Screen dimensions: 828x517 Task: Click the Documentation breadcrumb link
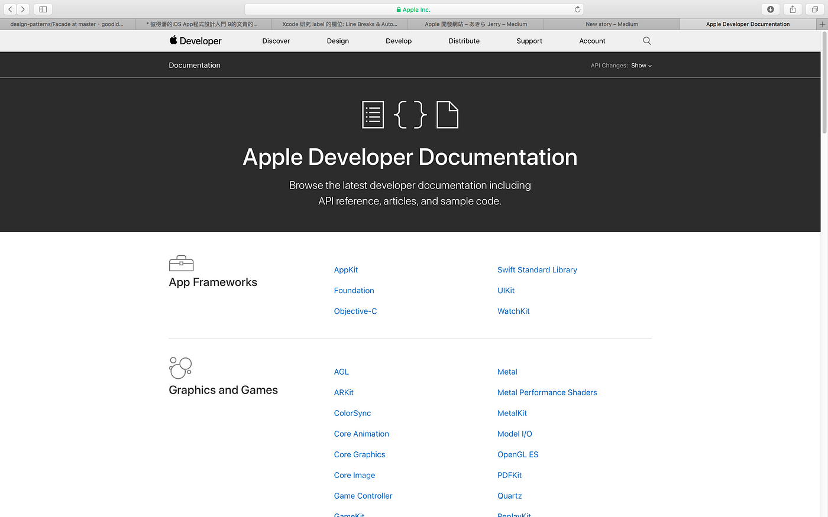pyautogui.click(x=195, y=65)
